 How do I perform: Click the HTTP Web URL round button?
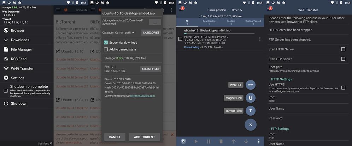pyautogui.click(x=251, y=85)
